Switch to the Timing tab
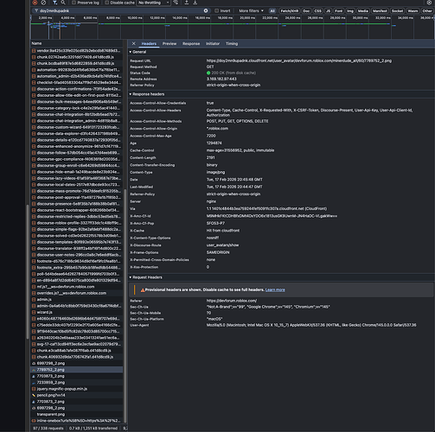The width and height of the screenshot is (435, 432). coord(232,43)
